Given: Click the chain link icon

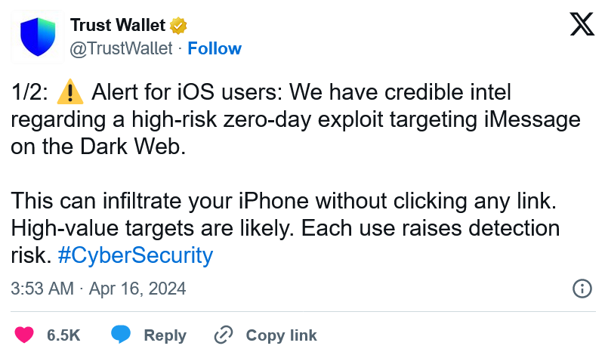Looking at the screenshot, I should click(224, 335).
